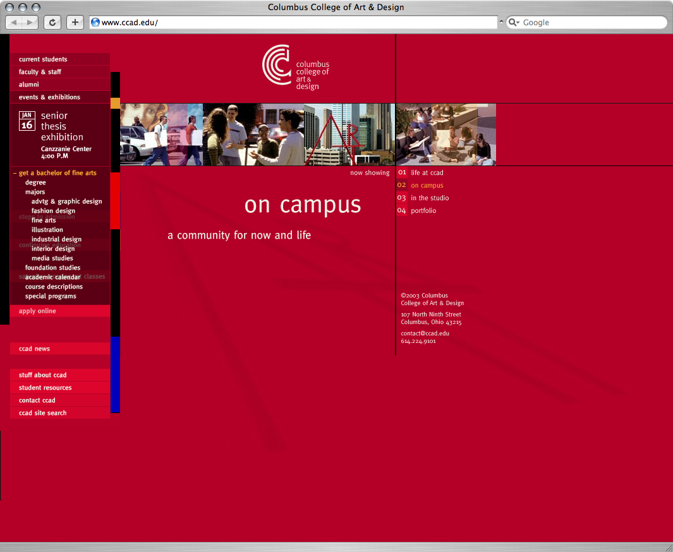Add a bookmark with the plus button
The height and width of the screenshot is (552, 673).
pos(75,22)
